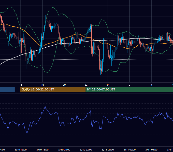
Task: Click the blue session bar before London
Action: point(7,89)
